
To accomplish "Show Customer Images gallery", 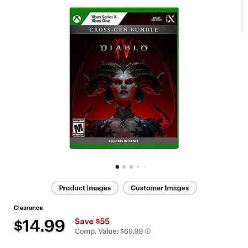I will [x=160, y=188].
